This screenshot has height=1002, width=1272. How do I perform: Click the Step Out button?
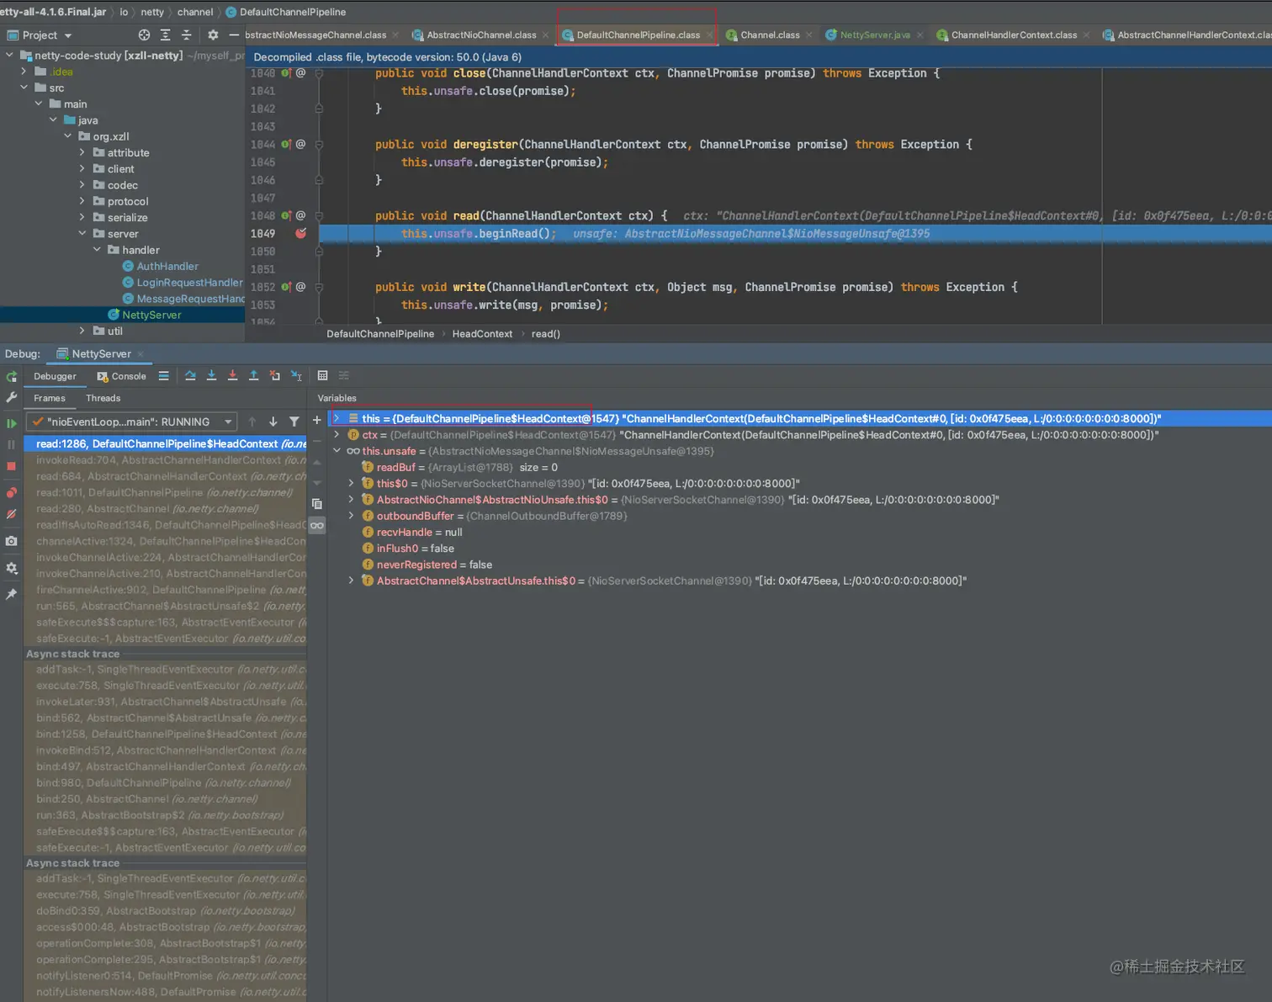click(253, 376)
